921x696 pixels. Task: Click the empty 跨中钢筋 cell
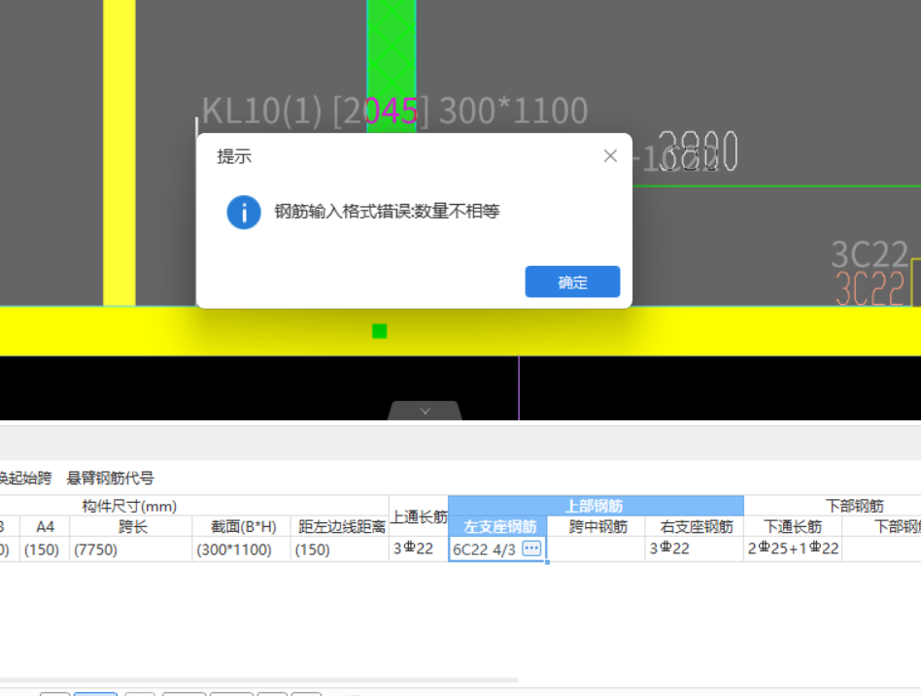coord(597,548)
